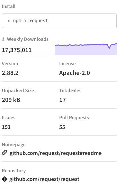Click the total files value 17

click(x=62, y=100)
